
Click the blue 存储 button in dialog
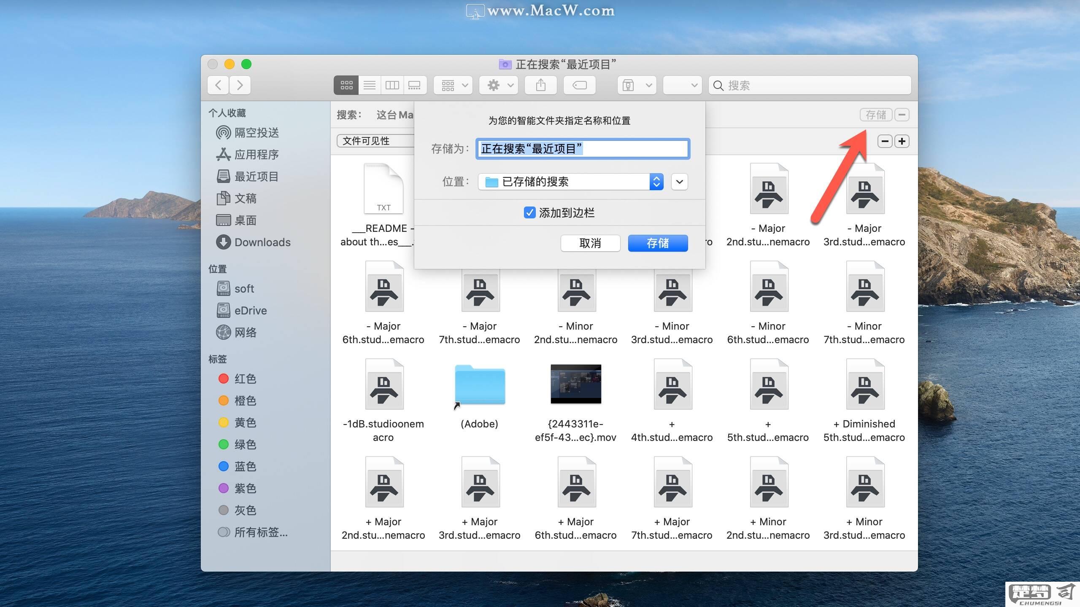click(658, 243)
